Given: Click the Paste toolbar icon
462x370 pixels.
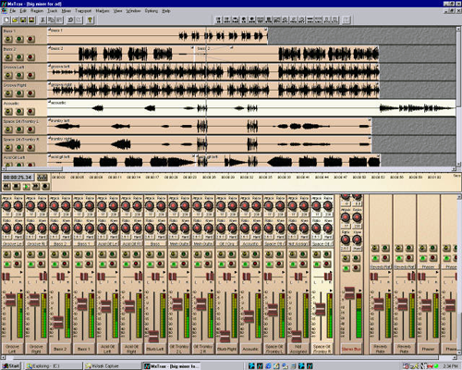Looking at the screenshot, I should (x=59, y=20).
